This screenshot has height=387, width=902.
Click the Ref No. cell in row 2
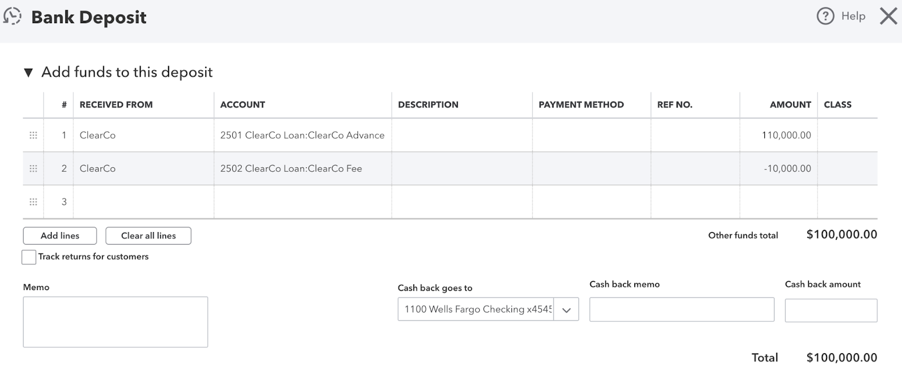tap(695, 168)
